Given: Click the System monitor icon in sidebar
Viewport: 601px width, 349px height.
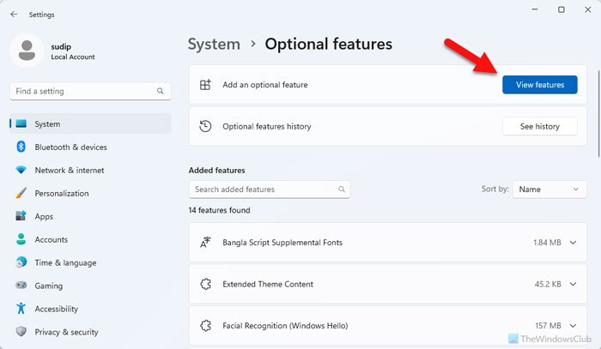Looking at the screenshot, I should click(21, 123).
